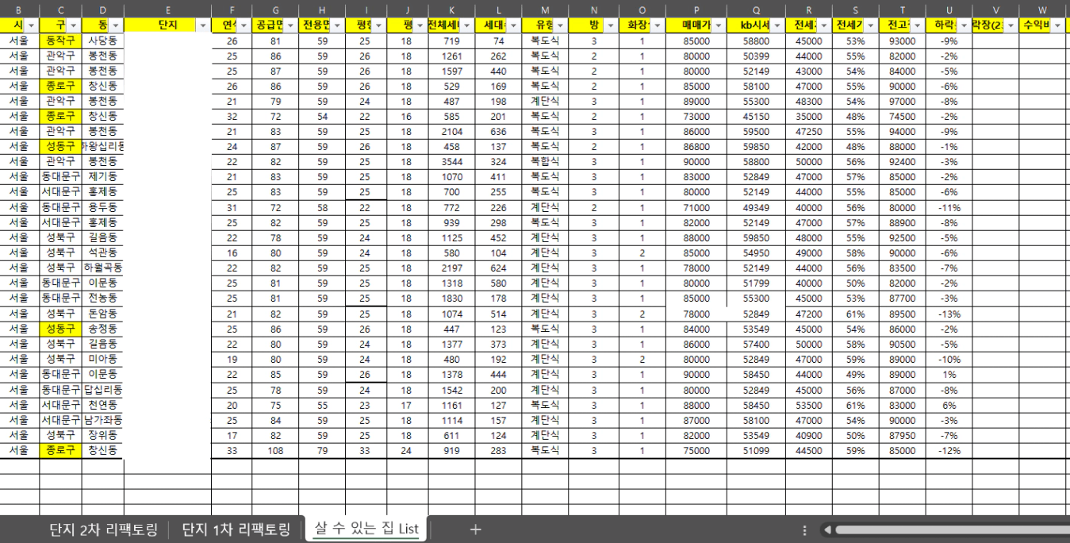Screen dimensions: 1070x543
Task: Select column E header
Action: point(167,10)
